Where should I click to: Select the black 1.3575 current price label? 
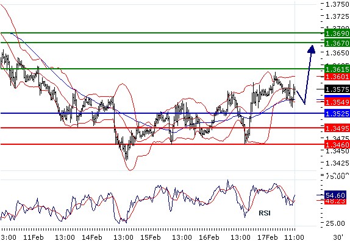pos(337,89)
